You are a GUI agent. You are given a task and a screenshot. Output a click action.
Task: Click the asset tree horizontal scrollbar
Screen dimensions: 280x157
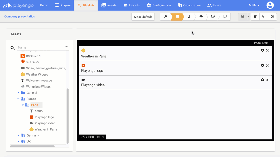[32, 146]
